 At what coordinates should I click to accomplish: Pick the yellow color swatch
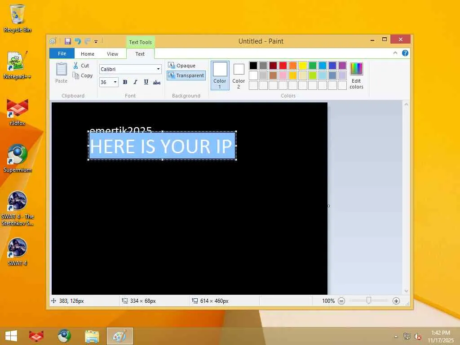302,66
